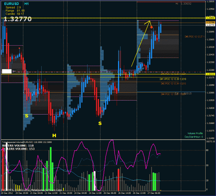The width and height of the screenshot is (216, 196).
Task: Select the TicksSeparateVolume(EURUSD) indicator title
Action: [18, 142]
